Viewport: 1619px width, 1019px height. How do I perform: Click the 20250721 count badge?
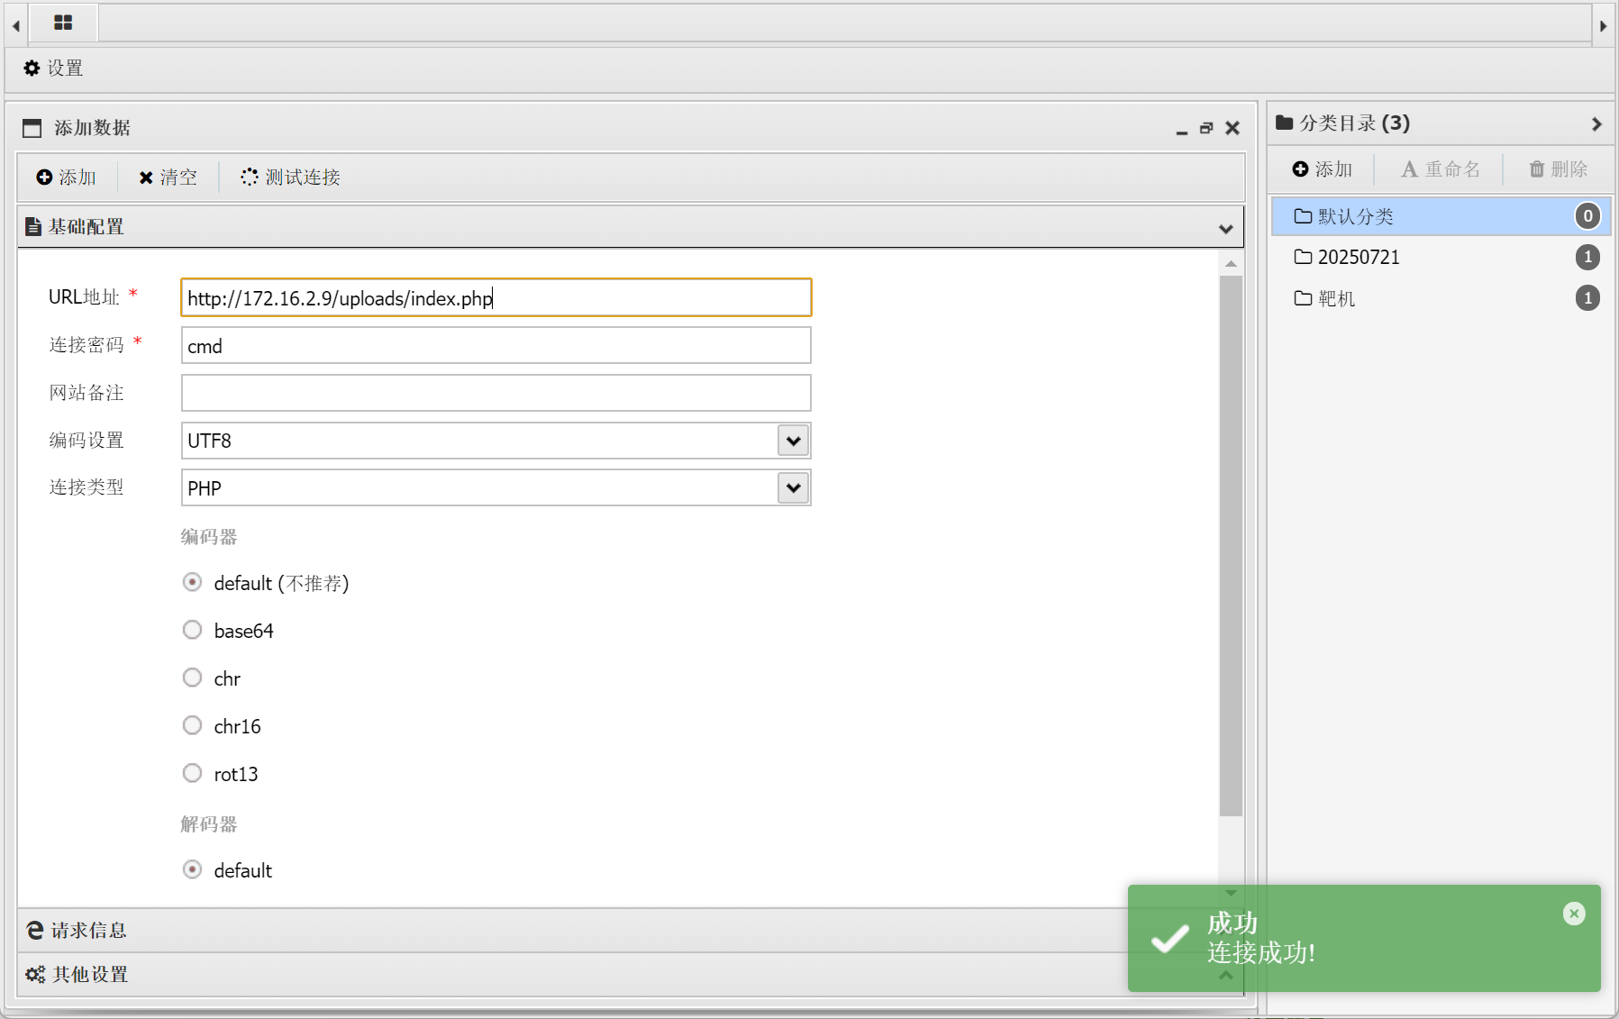tap(1587, 258)
